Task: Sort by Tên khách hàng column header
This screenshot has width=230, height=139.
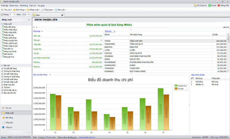Action: [x=170, y=35]
